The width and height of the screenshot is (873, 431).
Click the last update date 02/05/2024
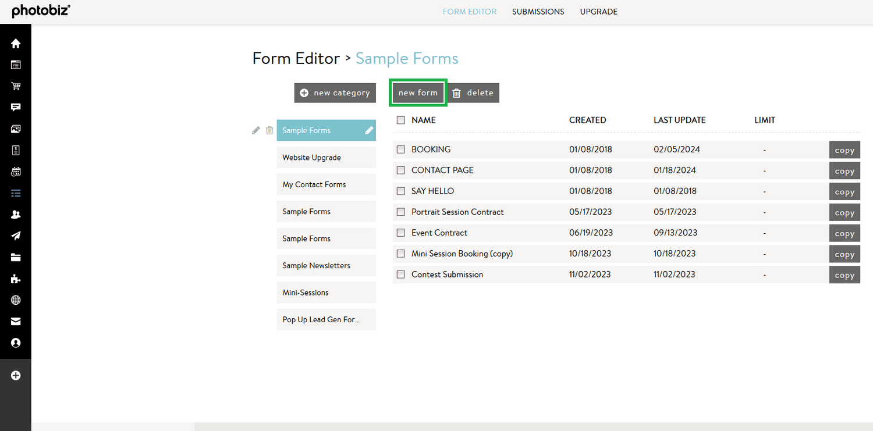coord(677,149)
